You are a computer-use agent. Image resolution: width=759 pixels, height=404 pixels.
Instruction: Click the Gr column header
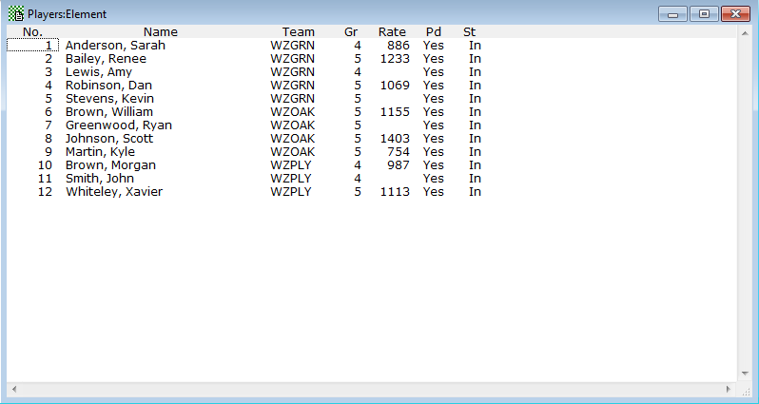(x=351, y=32)
